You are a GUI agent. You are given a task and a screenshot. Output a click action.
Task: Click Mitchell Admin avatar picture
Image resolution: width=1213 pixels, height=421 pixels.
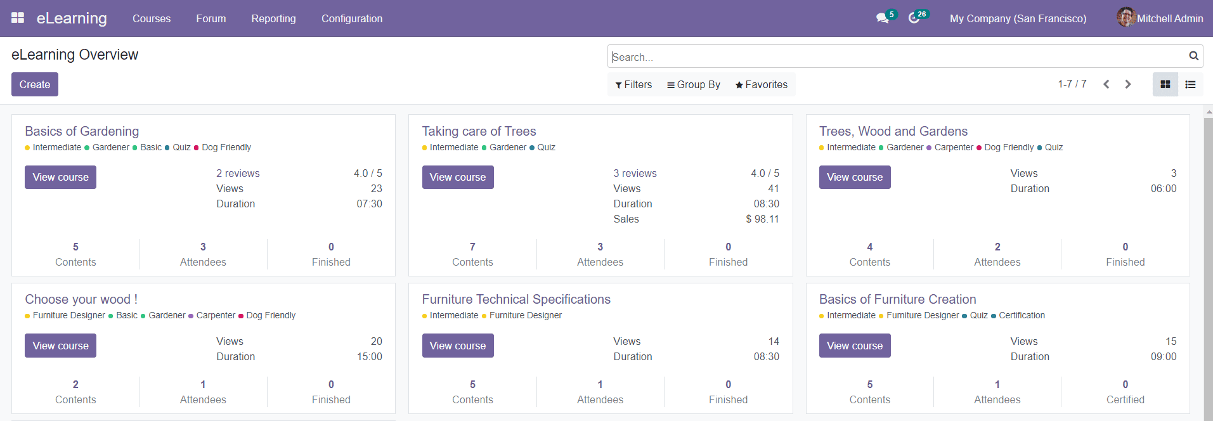coord(1125,17)
